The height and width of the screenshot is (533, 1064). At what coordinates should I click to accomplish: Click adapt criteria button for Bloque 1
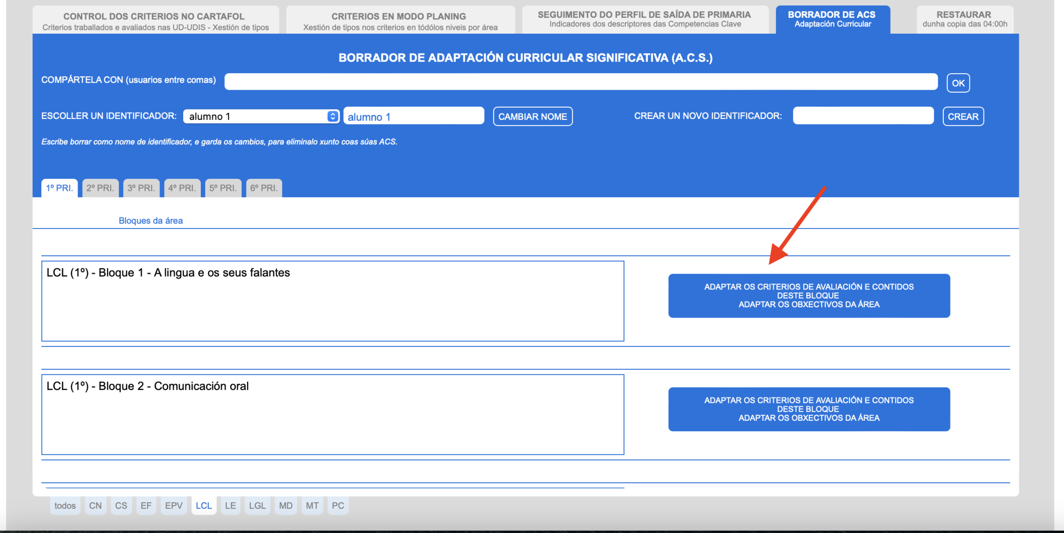tap(808, 295)
